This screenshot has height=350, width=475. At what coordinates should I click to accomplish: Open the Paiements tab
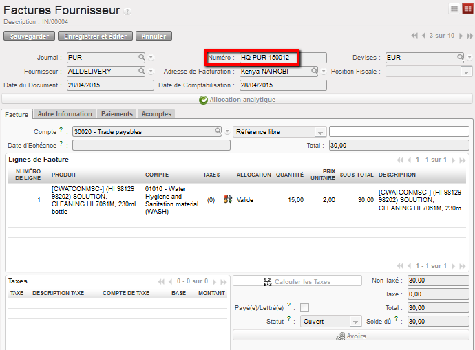coord(116,114)
